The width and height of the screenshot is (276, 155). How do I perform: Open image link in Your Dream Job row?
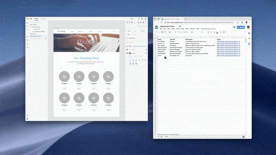[x=228, y=55]
